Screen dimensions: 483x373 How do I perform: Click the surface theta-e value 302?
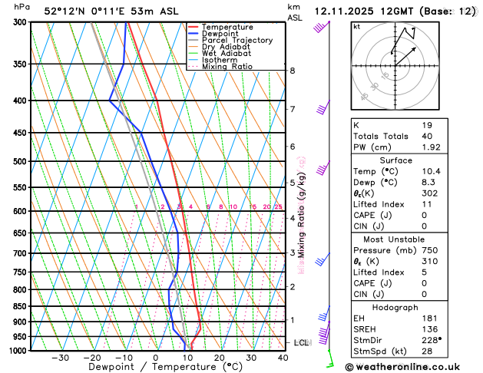[x=429, y=193]
